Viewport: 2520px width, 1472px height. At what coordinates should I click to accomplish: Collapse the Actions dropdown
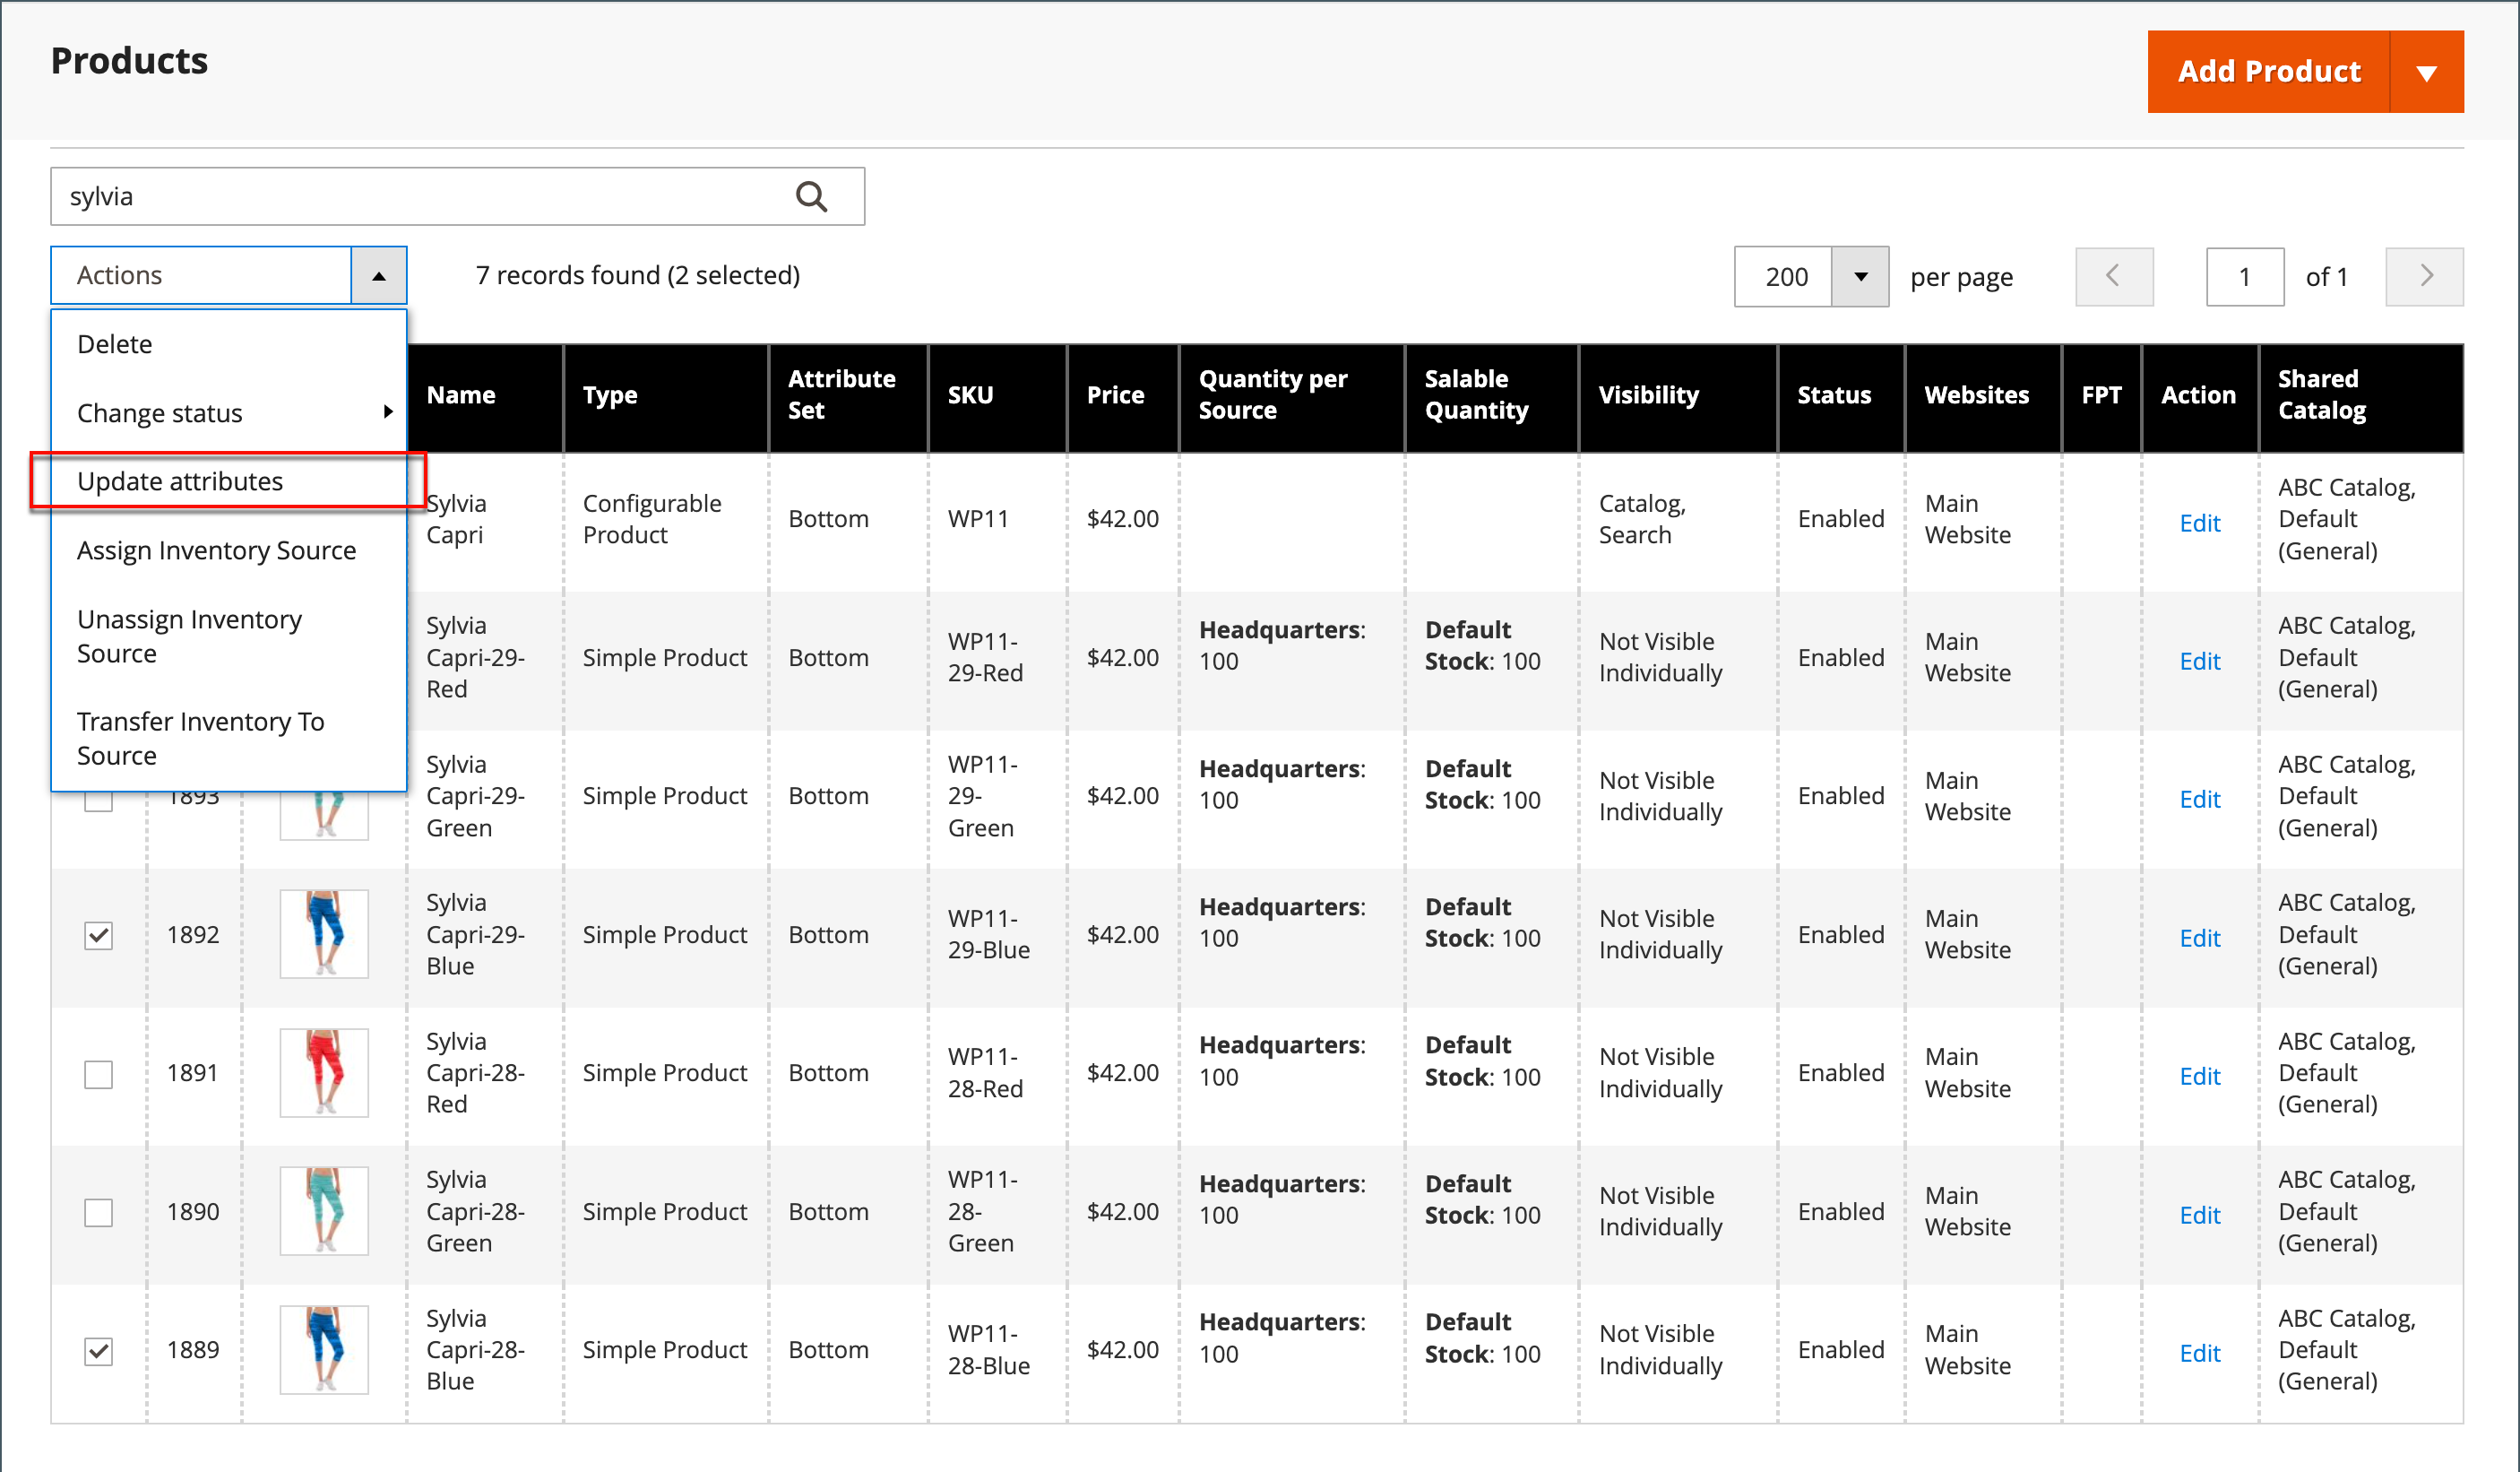(x=378, y=275)
